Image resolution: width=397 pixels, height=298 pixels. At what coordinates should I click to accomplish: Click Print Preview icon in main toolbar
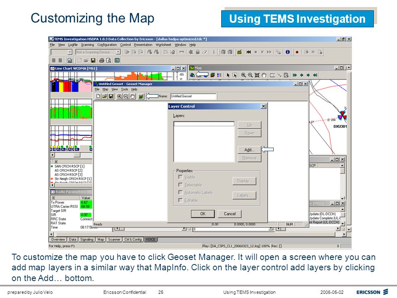coord(109,60)
